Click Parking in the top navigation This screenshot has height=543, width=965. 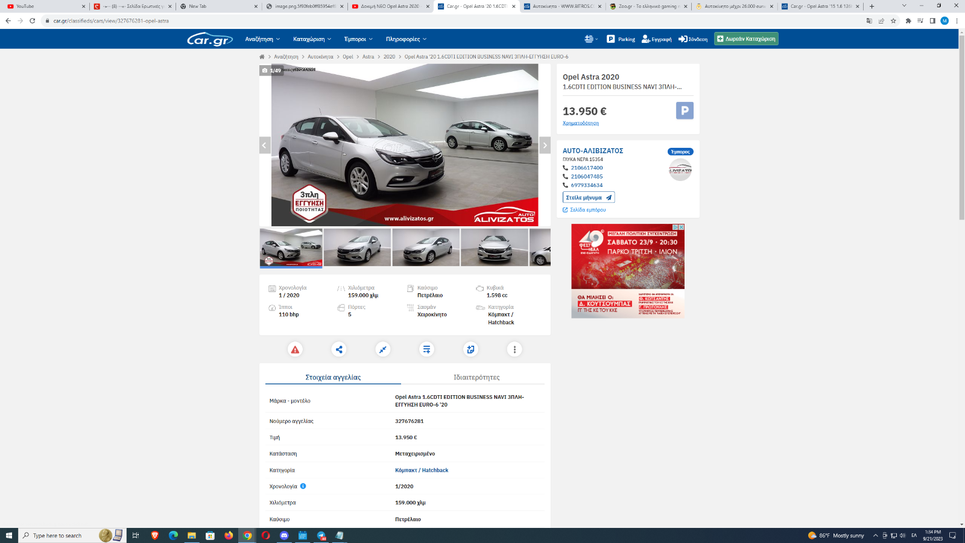click(x=621, y=39)
